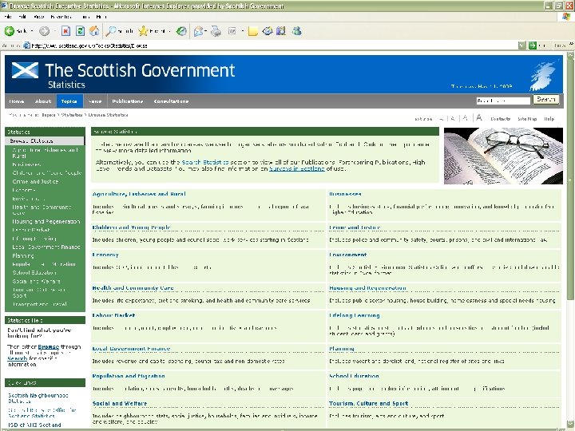Open the Search pane magnifier icon
The width and height of the screenshot is (575, 431).
point(110,31)
